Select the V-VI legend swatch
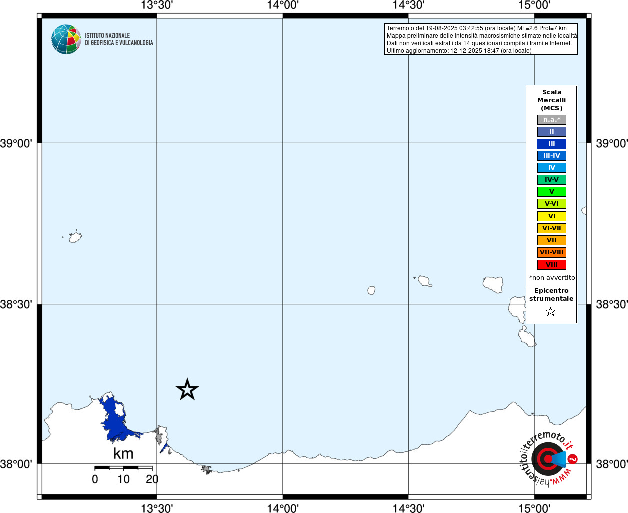The height and width of the screenshot is (513, 628). 552,204
